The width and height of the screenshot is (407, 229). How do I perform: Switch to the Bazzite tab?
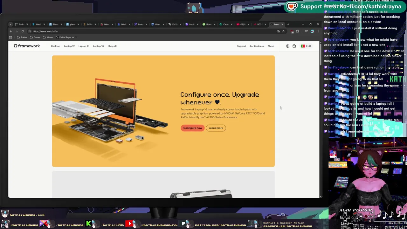pos(192,24)
